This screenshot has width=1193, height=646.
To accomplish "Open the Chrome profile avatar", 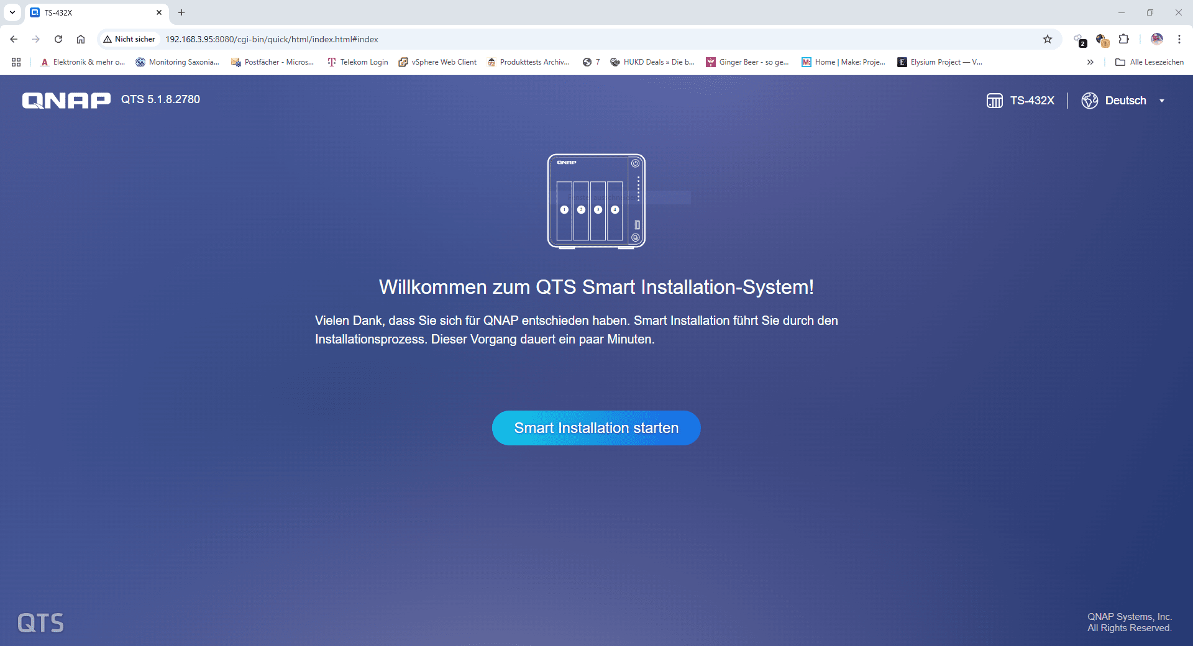I will pos(1156,39).
